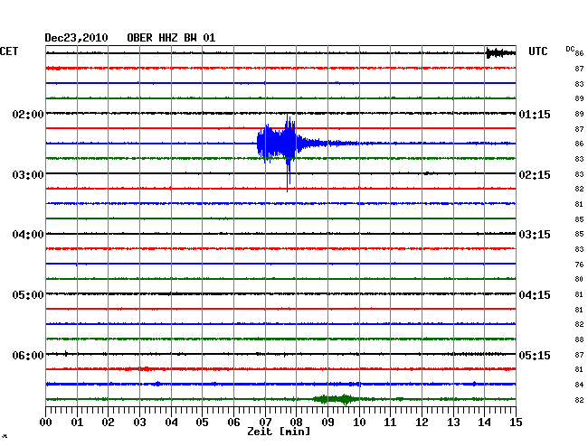Click the 05:15 UTC time label
The width and height of the screenshot is (588, 446).
coord(535,355)
